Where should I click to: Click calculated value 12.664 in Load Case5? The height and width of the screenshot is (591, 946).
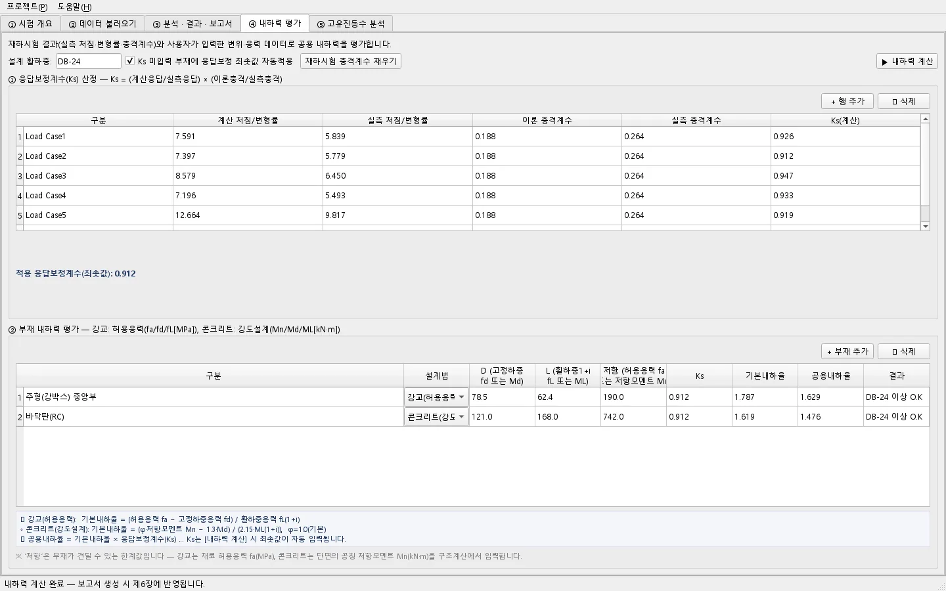point(248,215)
